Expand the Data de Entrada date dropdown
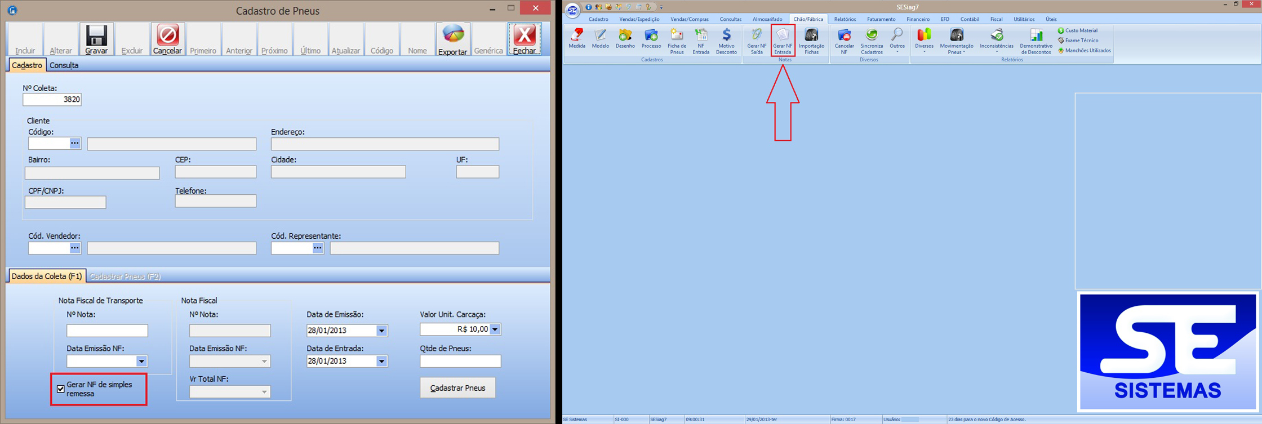The width and height of the screenshot is (1262, 424). tap(381, 361)
